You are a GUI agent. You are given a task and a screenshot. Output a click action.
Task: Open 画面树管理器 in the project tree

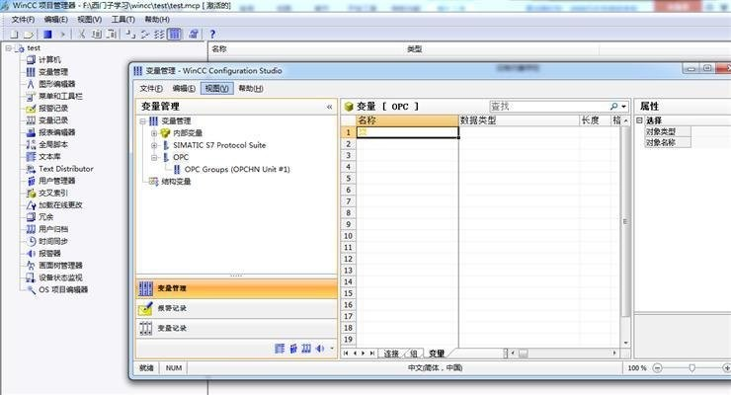60,266
